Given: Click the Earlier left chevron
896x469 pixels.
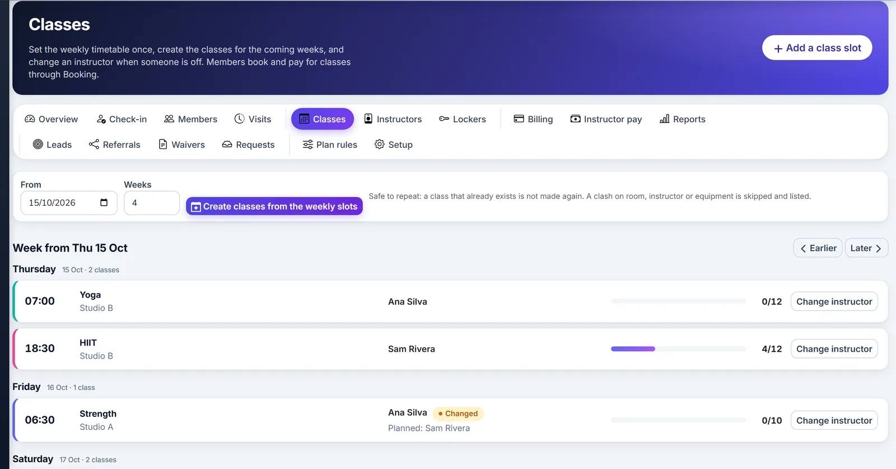Looking at the screenshot, I should coord(803,248).
